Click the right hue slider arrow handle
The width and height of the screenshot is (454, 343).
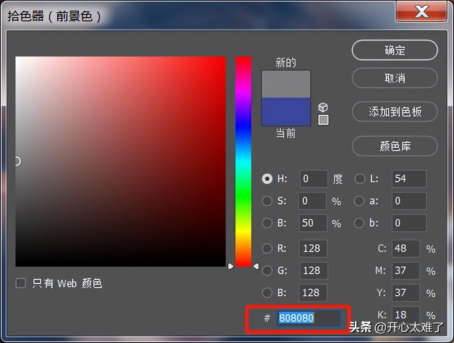point(256,266)
